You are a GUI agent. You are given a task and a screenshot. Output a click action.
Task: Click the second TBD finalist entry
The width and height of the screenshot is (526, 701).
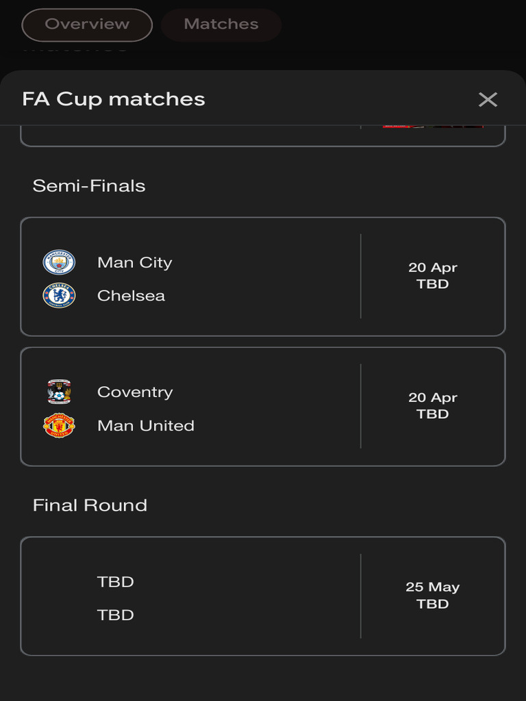[x=116, y=615]
